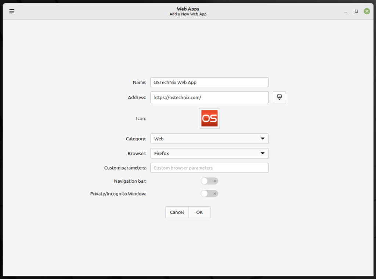This screenshot has width=376, height=279.
Task: Click the green close button top-right
Action: coord(366,11)
